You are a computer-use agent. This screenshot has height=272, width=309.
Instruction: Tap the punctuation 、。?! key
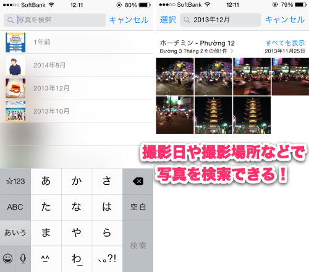coord(107,258)
